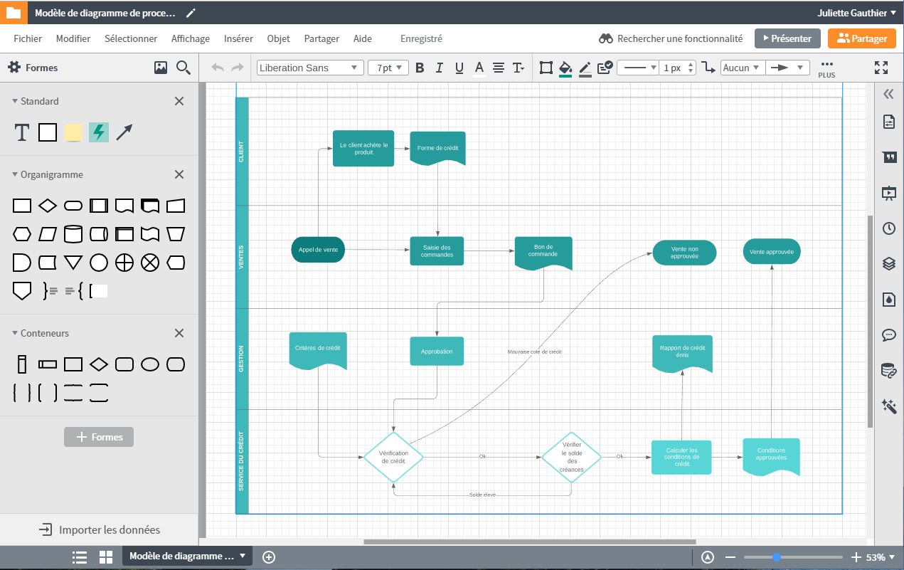Open the Presentation panel icon
904x570 pixels.
(x=888, y=193)
